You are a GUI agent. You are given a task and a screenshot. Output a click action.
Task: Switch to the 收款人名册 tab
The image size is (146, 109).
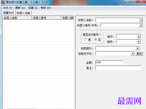click(x=23, y=13)
